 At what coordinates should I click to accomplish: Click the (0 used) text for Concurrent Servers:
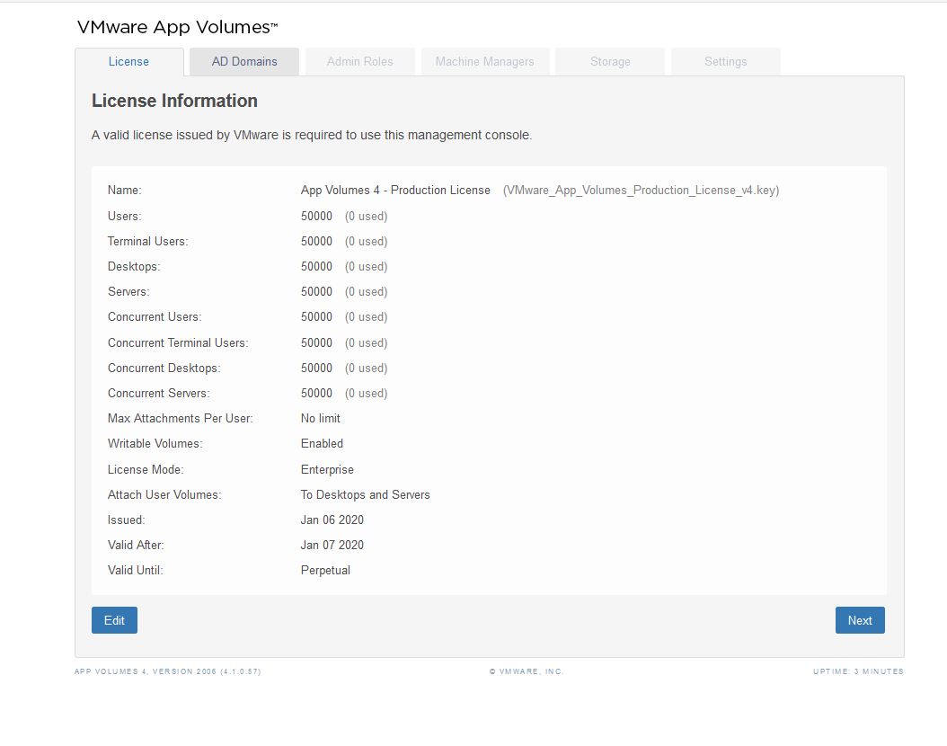[366, 394]
